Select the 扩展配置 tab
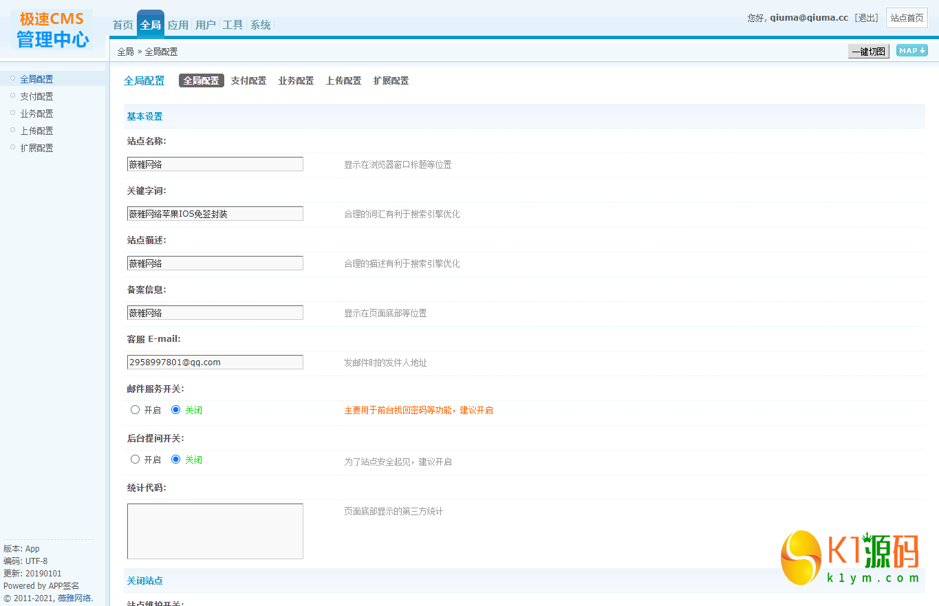This screenshot has width=939, height=606. (391, 80)
